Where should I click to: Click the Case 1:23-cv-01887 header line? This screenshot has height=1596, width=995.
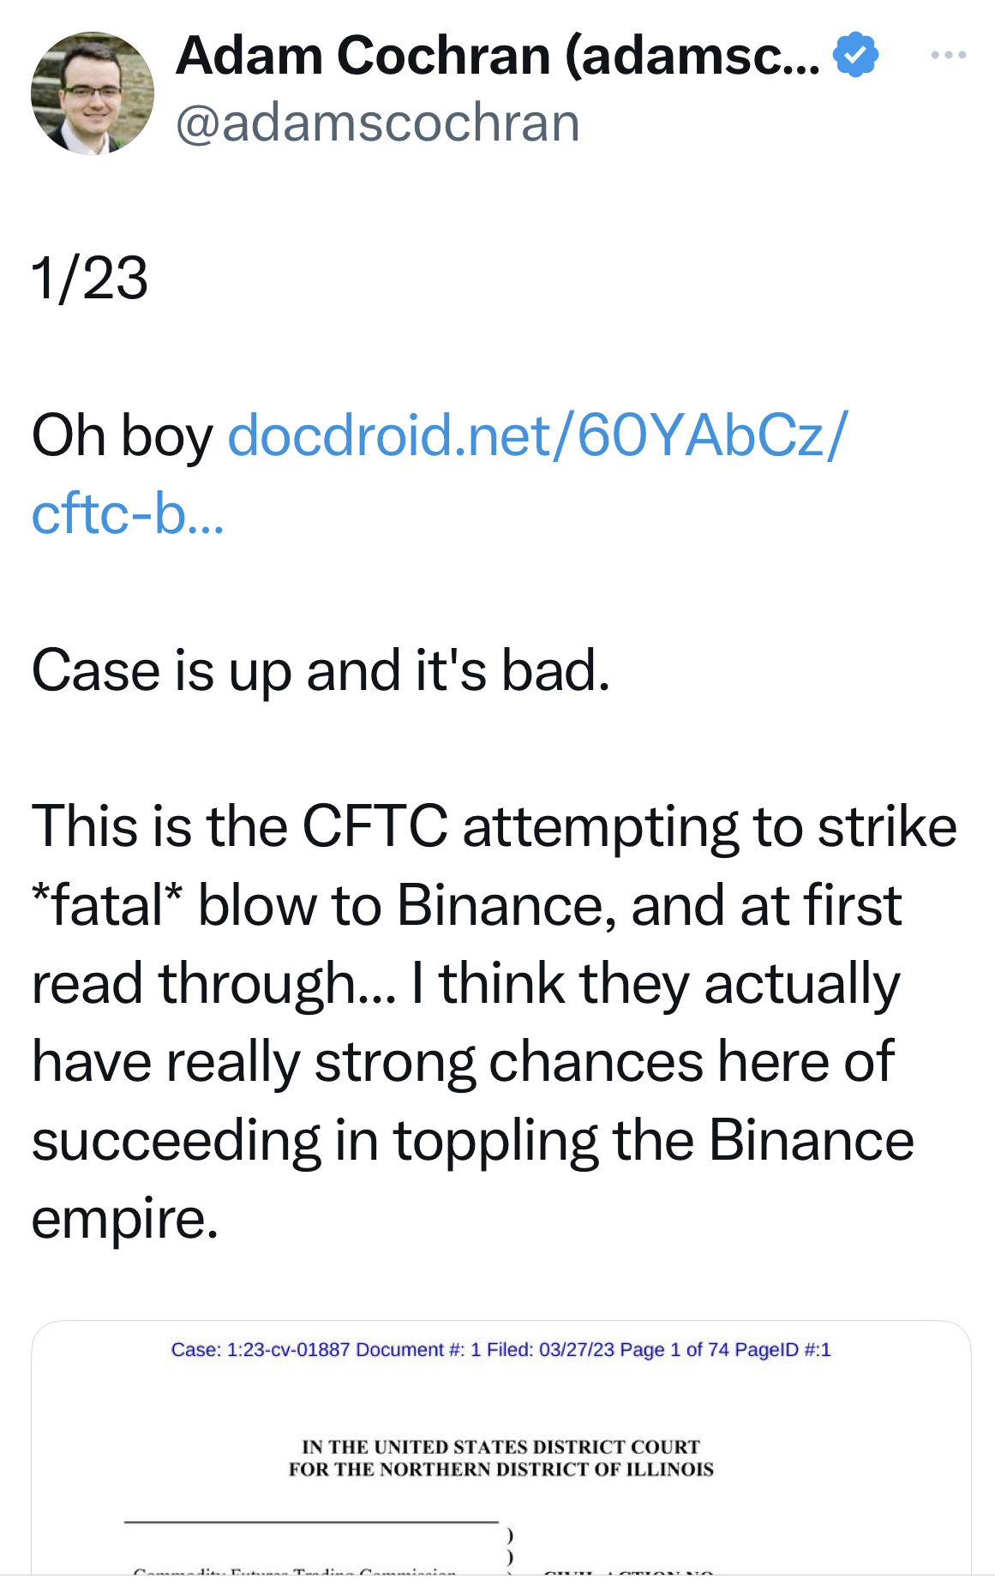pyautogui.click(x=500, y=1350)
